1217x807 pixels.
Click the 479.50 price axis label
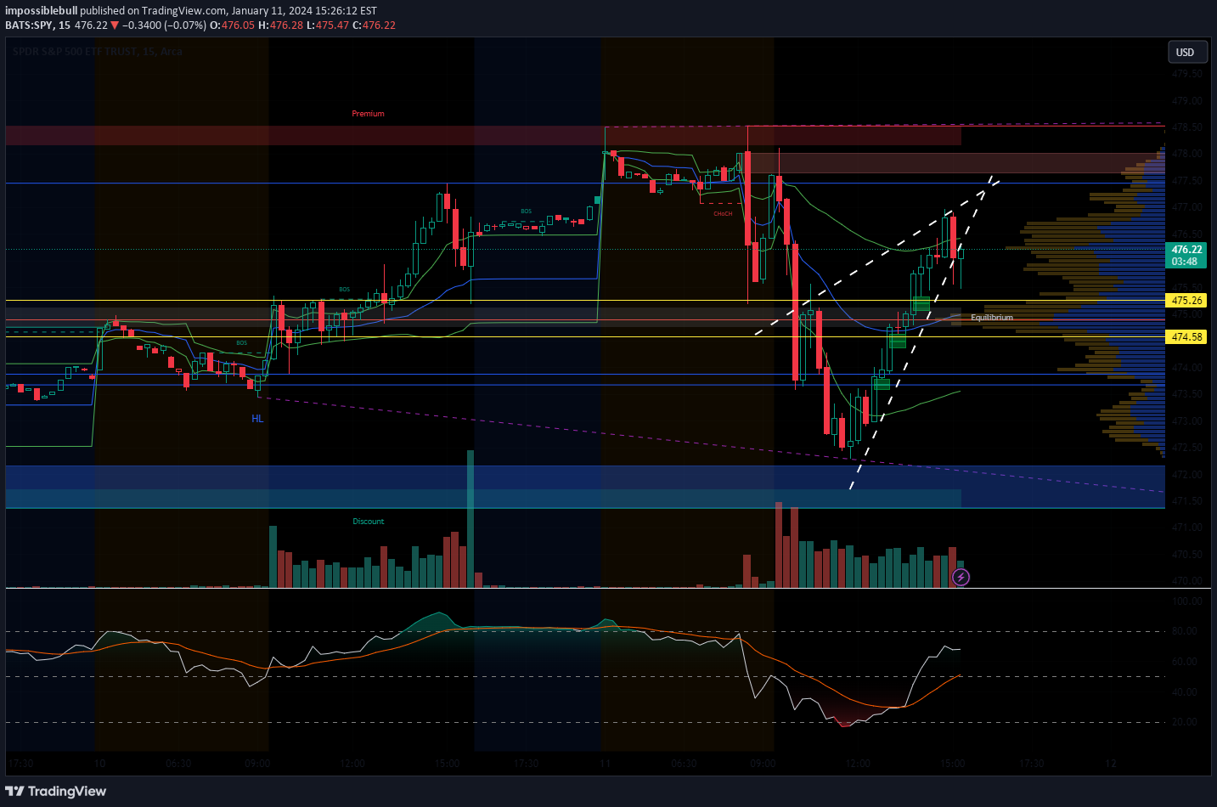1186,74
